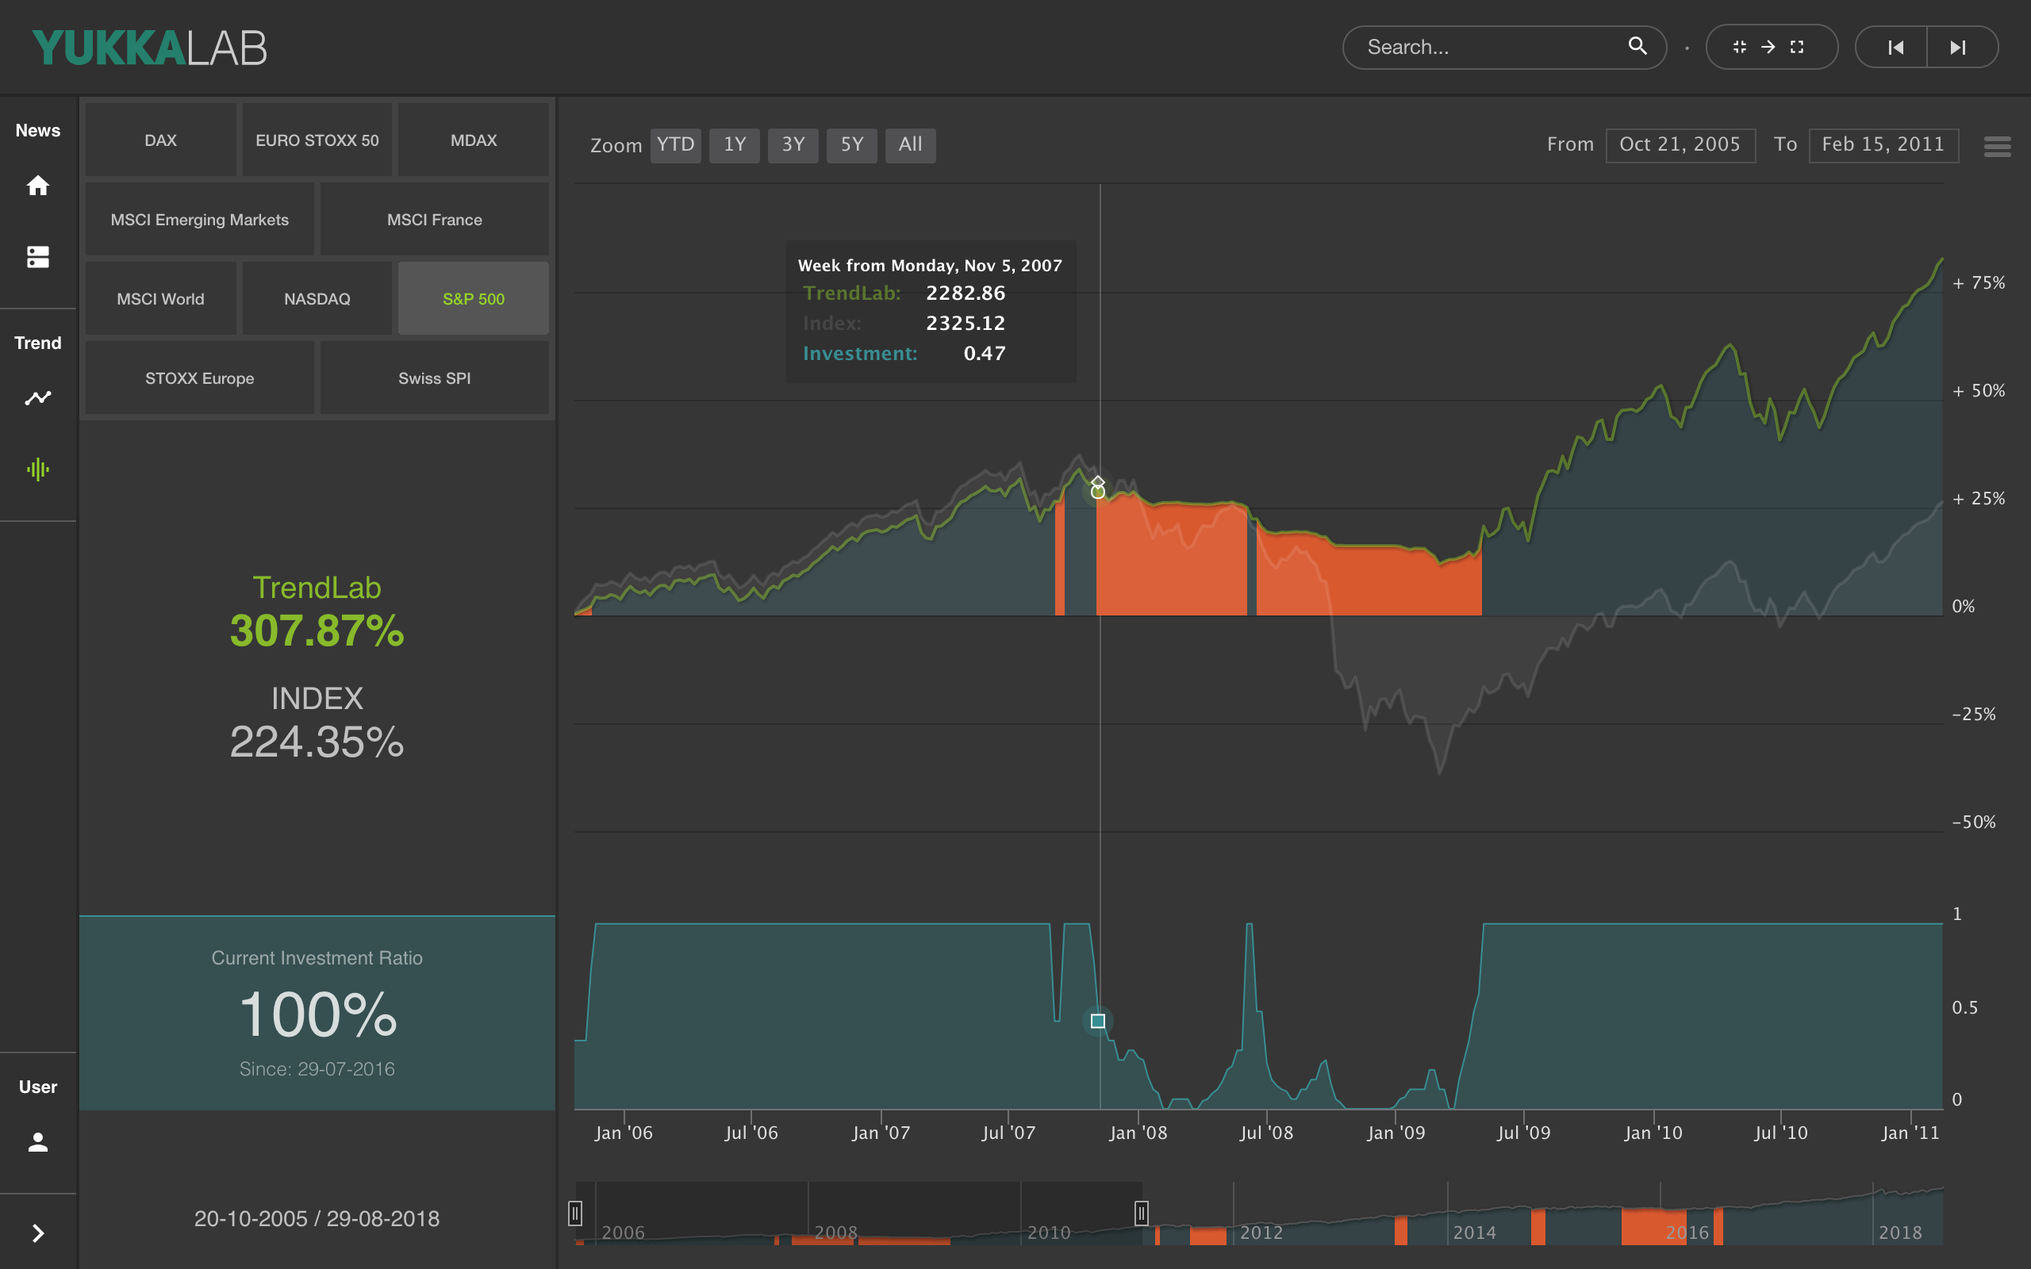The height and width of the screenshot is (1269, 2031).
Task: Click the 'Since: 29-07-2016' text
Action: tap(317, 1068)
